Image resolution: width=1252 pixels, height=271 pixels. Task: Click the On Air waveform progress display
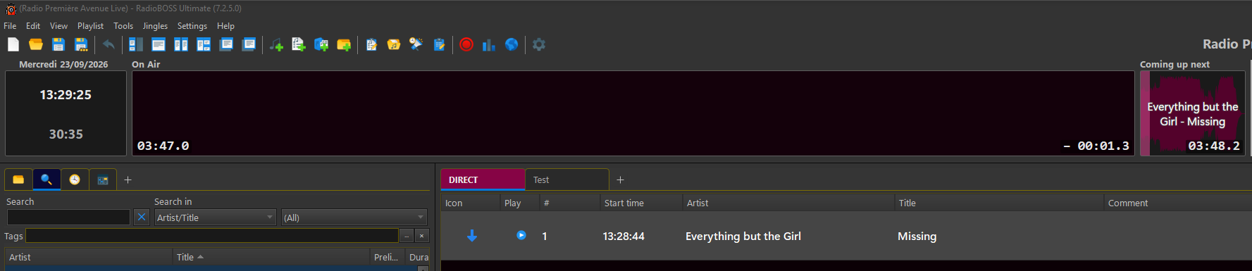click(633, 113)
